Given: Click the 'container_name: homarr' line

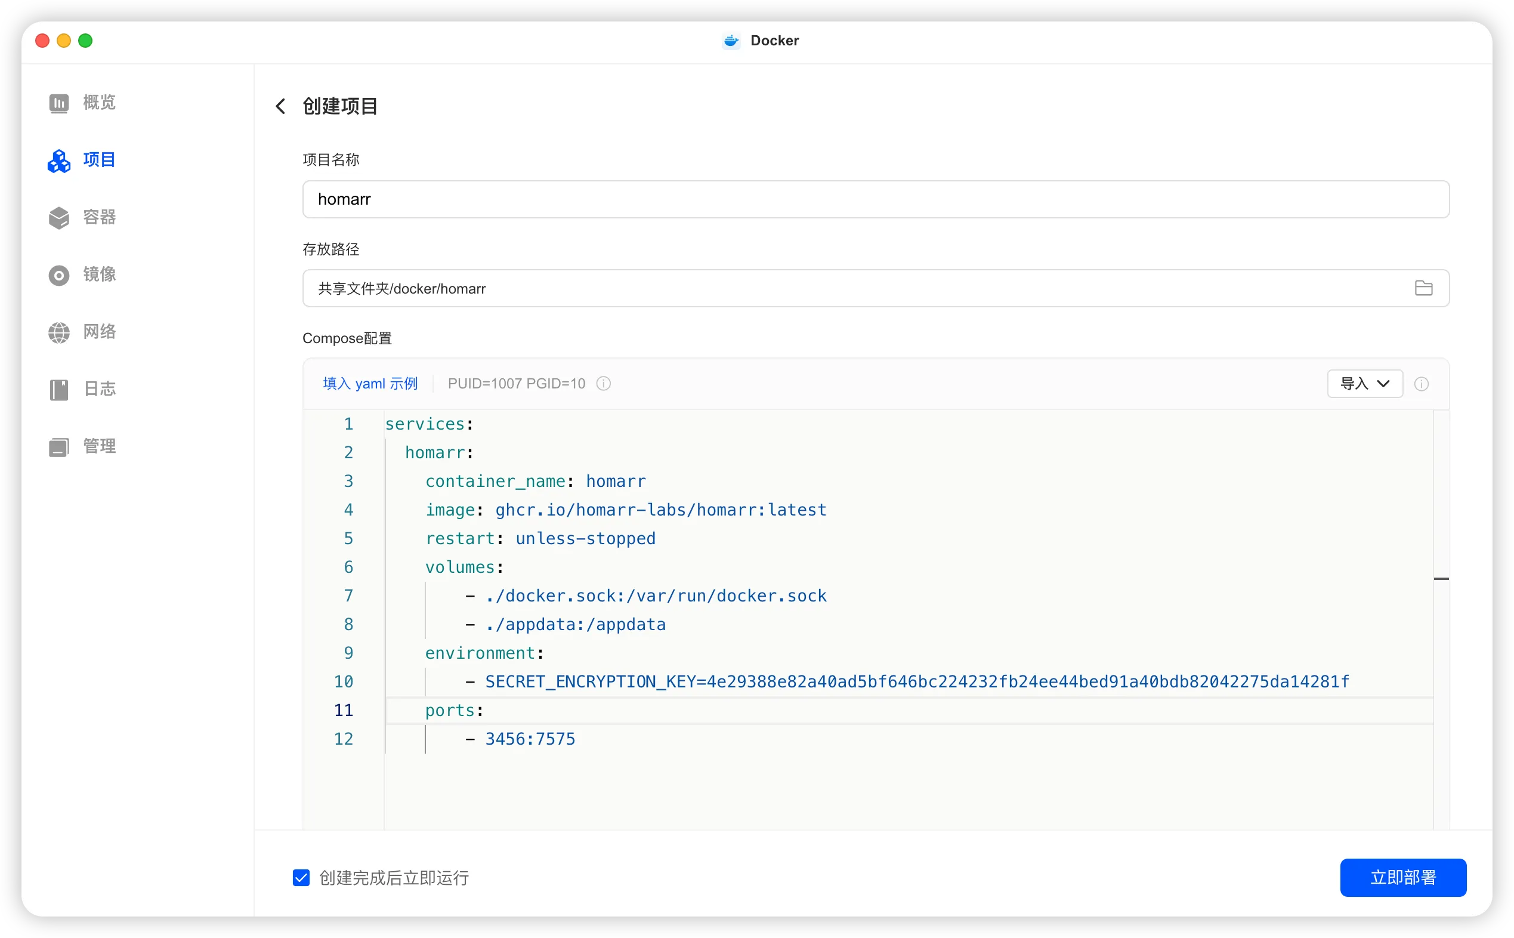Looking at the screenshot, I should pos(535,482).
